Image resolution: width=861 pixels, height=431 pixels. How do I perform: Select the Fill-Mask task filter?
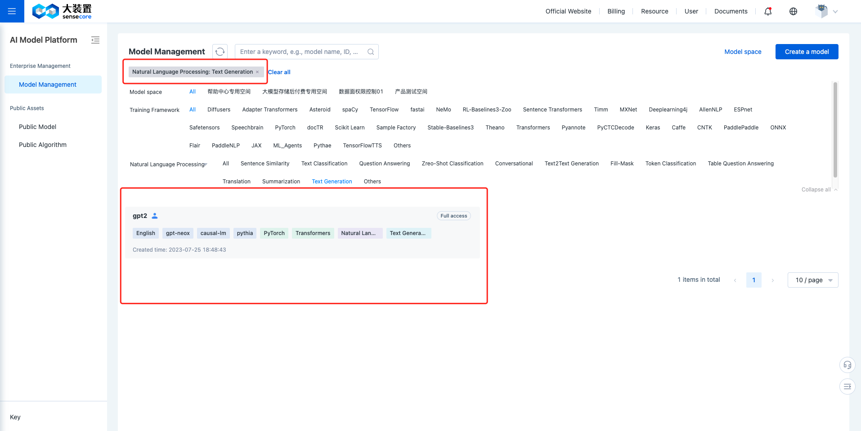[x=622, y=164]
